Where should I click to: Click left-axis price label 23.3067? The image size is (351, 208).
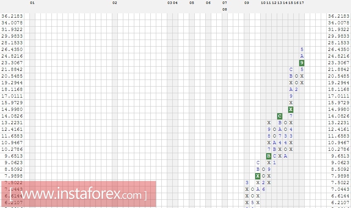pos(12,63)
